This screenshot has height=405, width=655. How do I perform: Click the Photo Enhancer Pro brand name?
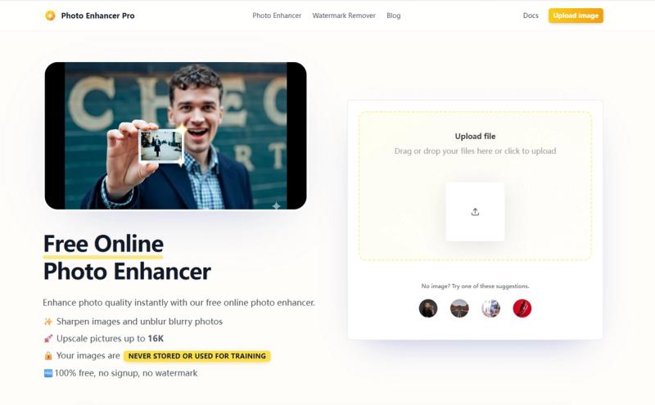pyautogui.click(x=97, y=16)
